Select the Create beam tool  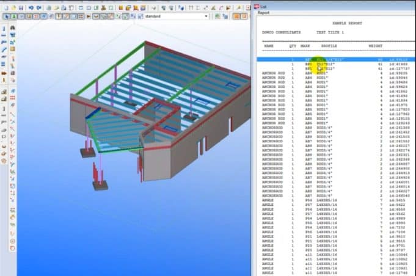coord(4,35)
